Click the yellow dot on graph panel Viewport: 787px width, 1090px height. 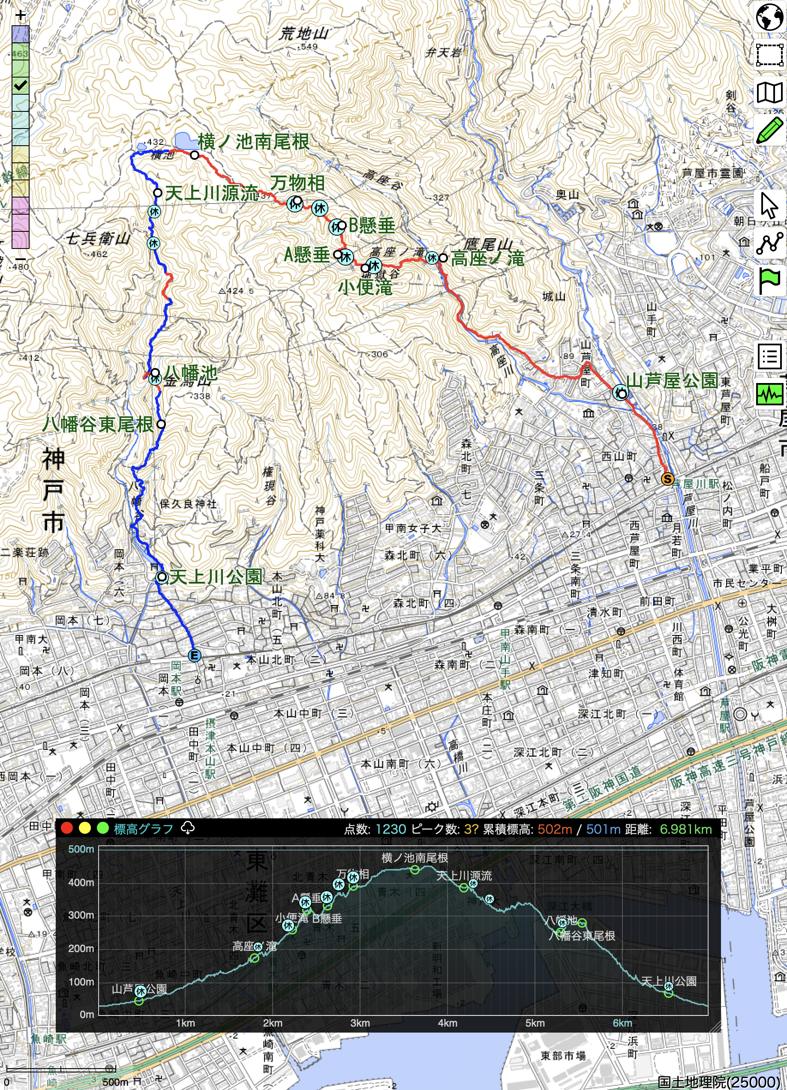pyautogui.click(x=84, y=828)
